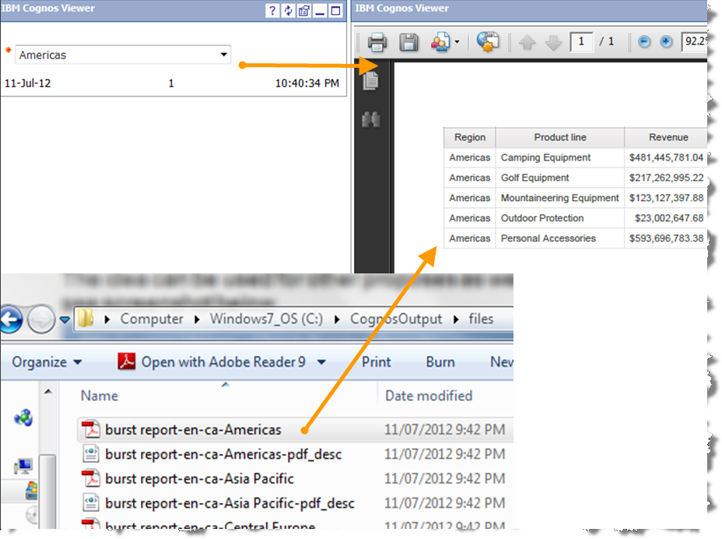Image resolution: width=722 pixels, height=539 pixels.
Task: Click the Region column header
Action: click(x=470, y=137)
